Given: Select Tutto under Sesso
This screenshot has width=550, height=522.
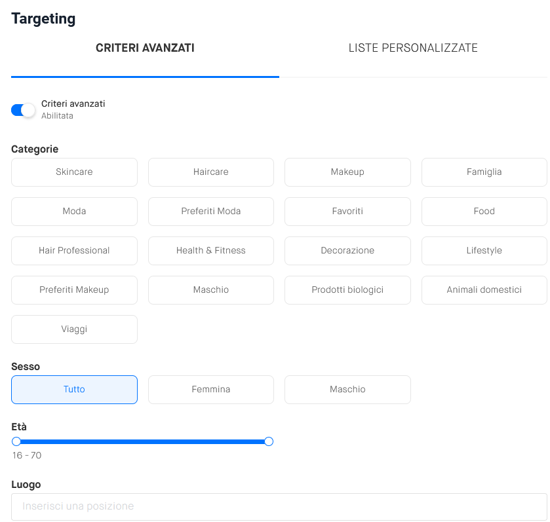Looking at the screenshot, I should pyautogui.click(x=74, y=390).
